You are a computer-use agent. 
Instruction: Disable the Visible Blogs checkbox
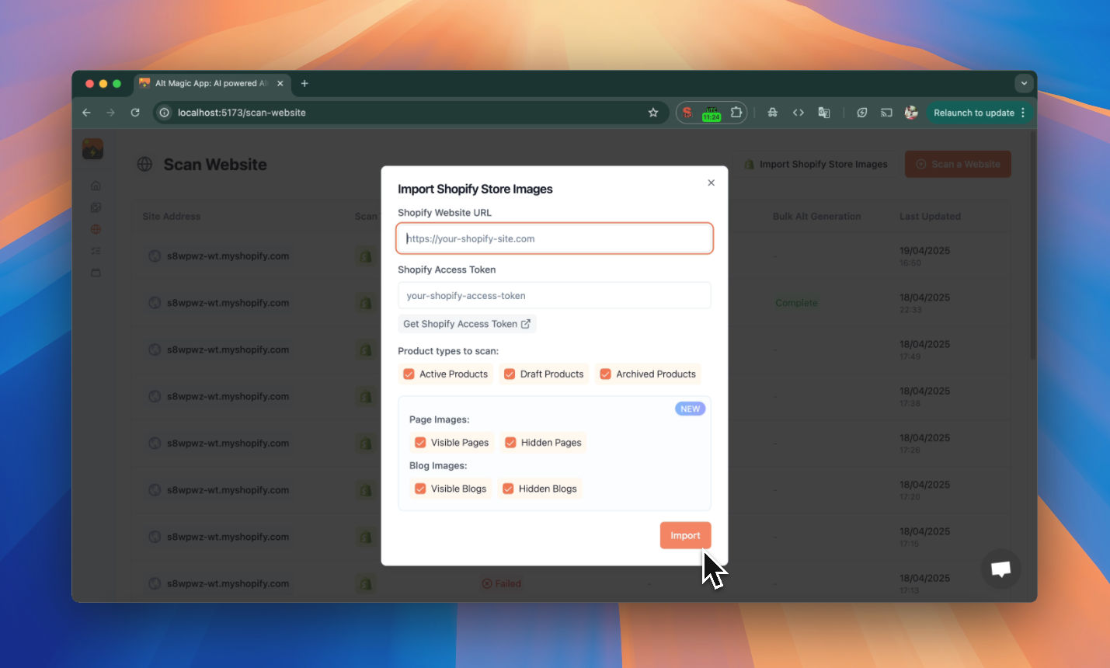(420, 489)
